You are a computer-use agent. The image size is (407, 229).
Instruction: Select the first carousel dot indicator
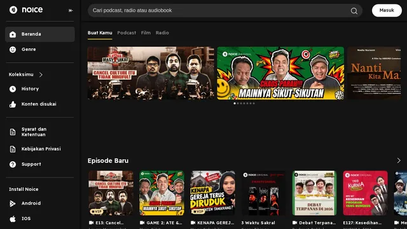tap(235, 103)
